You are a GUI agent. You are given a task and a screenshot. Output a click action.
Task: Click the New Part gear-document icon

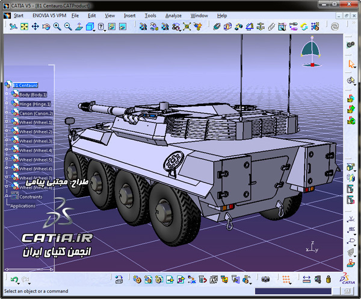tap(159, 279)
